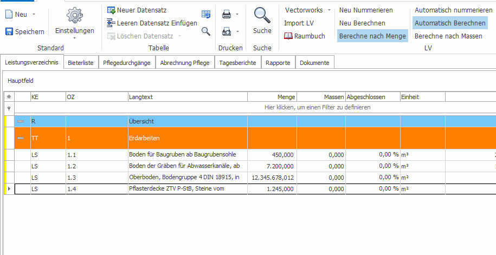Click the OZ cell 1.3

pos(96,178)
